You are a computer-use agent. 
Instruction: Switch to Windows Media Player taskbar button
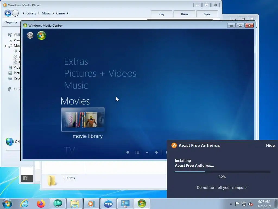coord(91,204)
